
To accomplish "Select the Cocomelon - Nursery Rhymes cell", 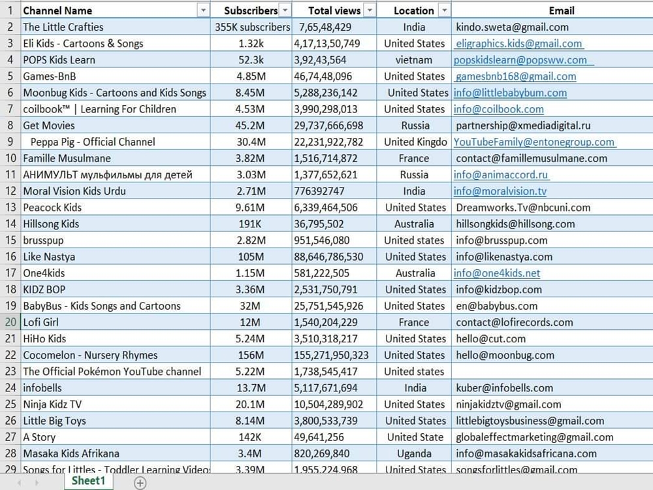I will (x=90, y=355).
